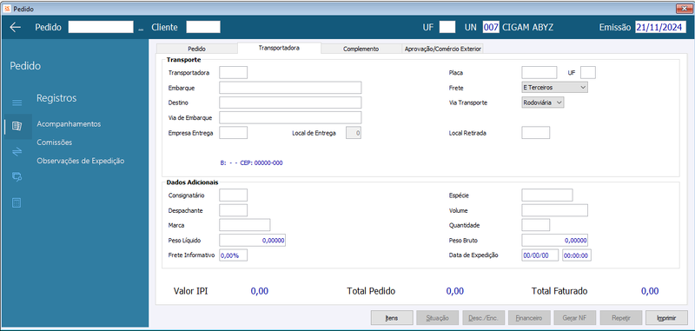
Task: Click the Comissões entry in sidebar
Action: coord(54,142)
